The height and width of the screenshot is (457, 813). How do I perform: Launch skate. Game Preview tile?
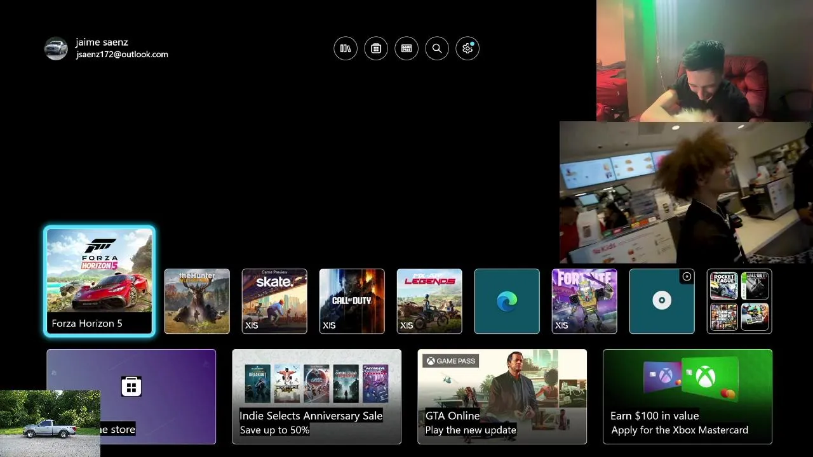tap(274, 301)
